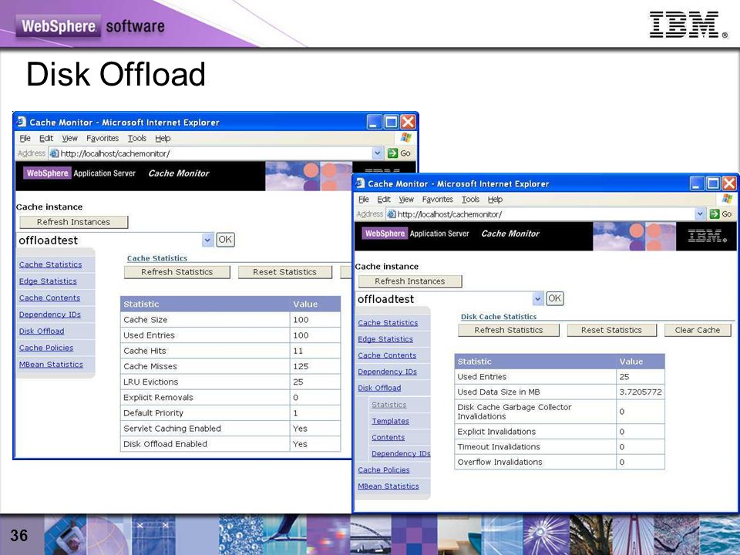Open Disk Offload link in front window

[379, 388]
